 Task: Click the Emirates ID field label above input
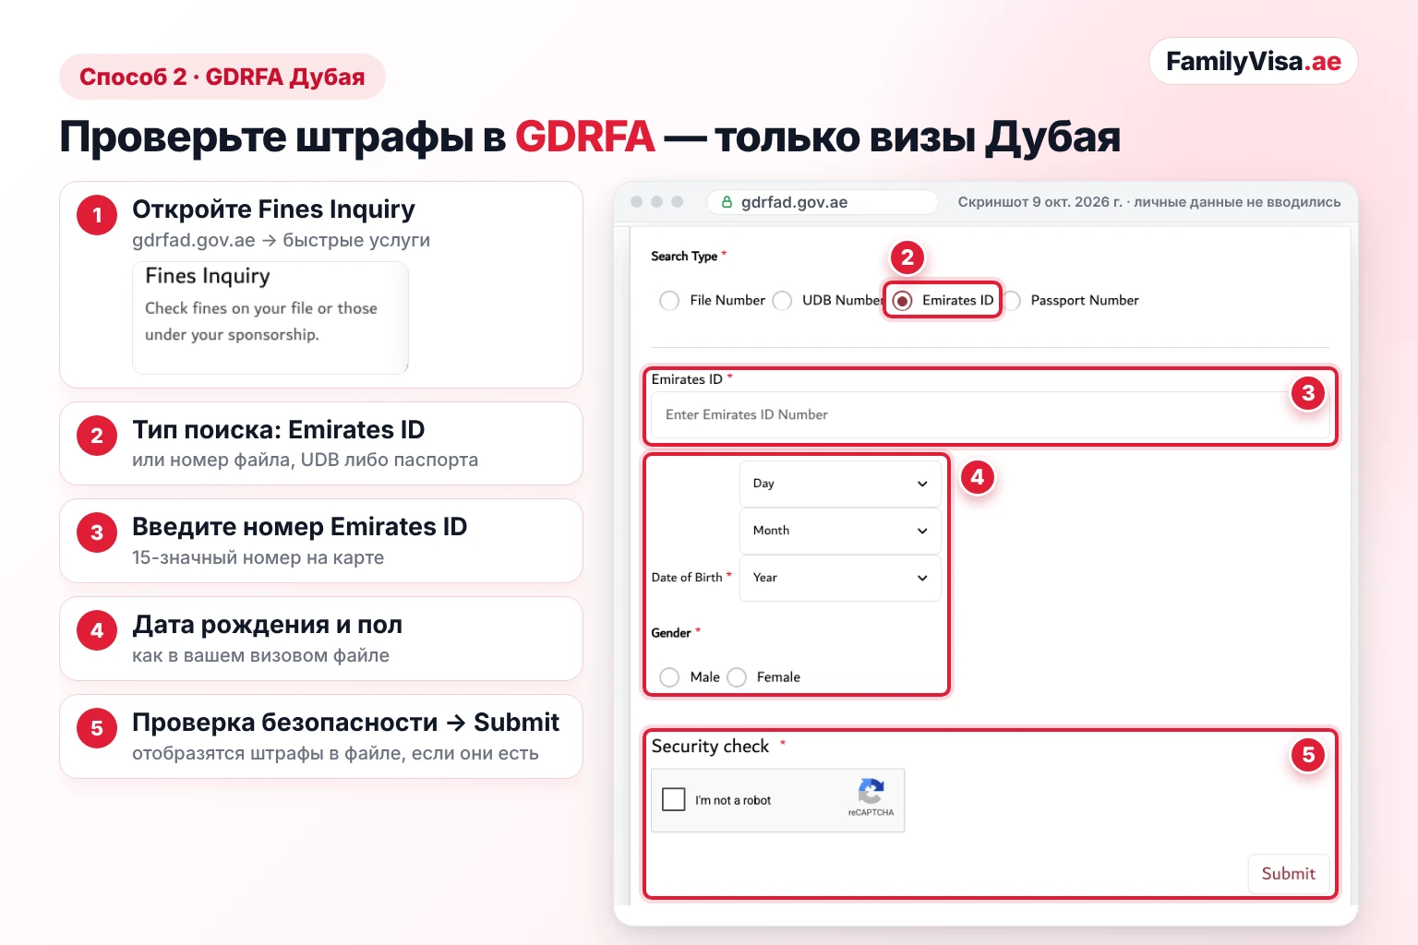coord(687,379)
